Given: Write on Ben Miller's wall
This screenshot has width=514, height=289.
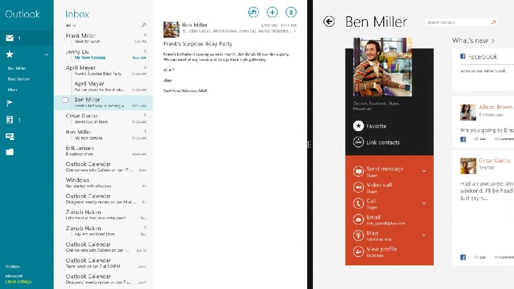Looking at the screenshot, I should click(484, 71).
